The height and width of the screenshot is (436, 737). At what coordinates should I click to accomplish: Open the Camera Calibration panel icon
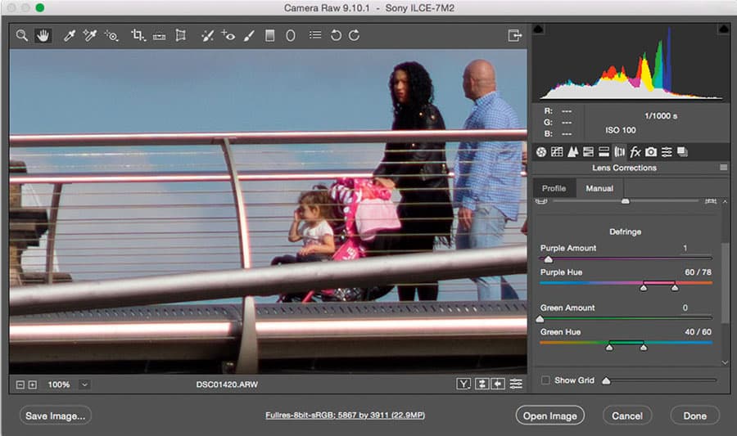pyautogui.click(x=650, y=151)
